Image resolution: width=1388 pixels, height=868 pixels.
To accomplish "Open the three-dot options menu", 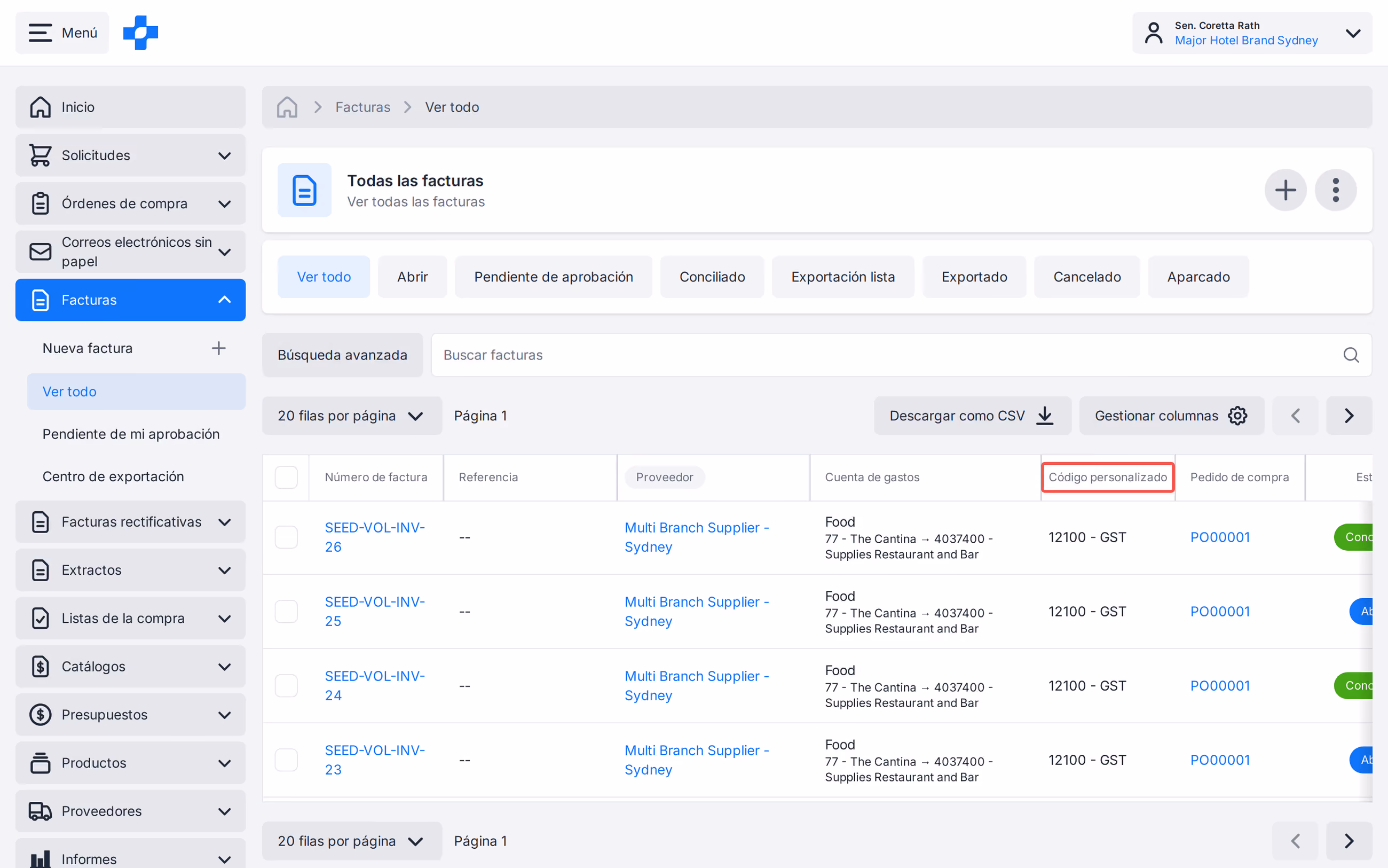I will [1336, 190].
